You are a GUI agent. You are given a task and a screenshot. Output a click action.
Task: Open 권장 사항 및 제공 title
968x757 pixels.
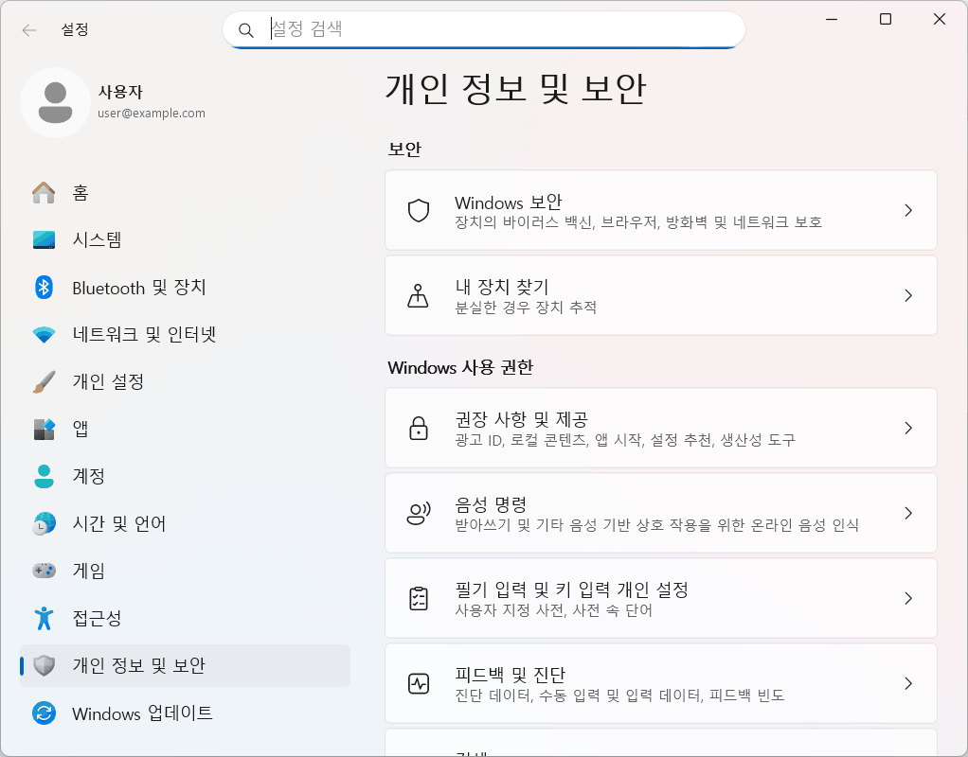(521, 419)
